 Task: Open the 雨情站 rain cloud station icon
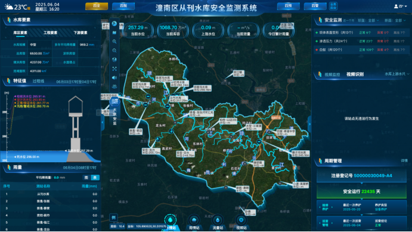(194, 220)
